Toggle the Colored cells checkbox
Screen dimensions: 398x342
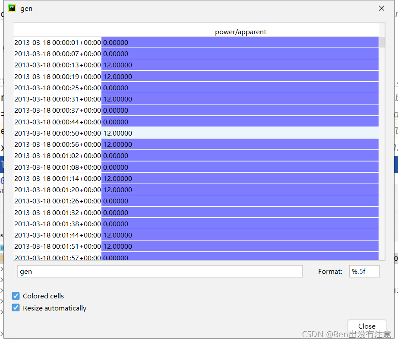pyautogui.click(x=16, y=296)
